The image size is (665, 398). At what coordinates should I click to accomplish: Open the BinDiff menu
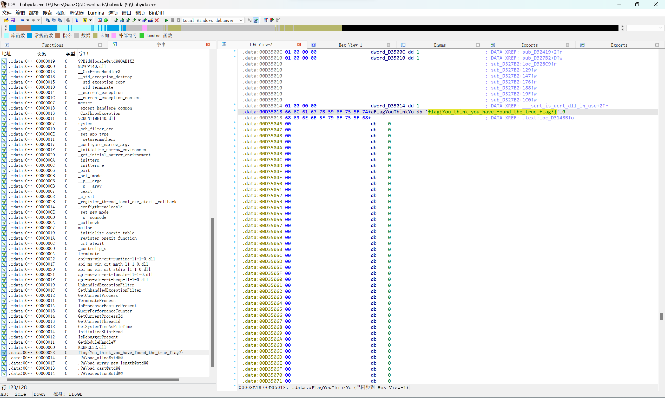coord(156,13)
